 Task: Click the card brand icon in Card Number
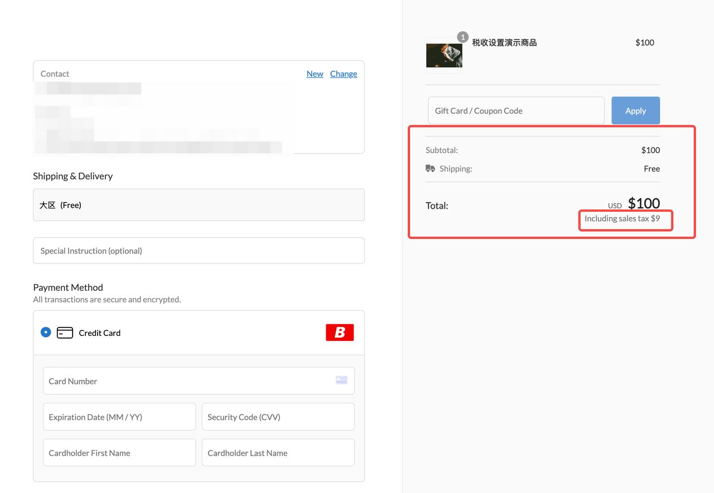click(x=341, y=380)
